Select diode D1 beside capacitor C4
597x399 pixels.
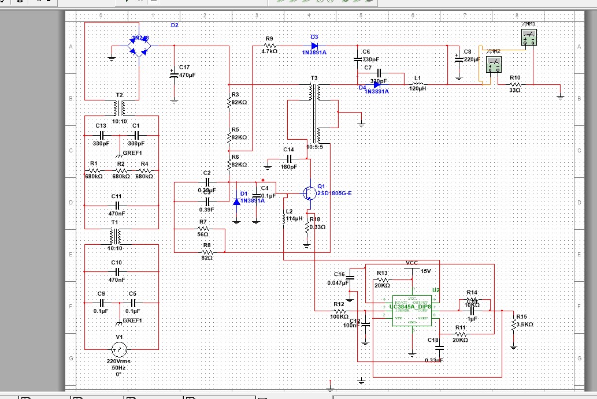click(236, 202)
